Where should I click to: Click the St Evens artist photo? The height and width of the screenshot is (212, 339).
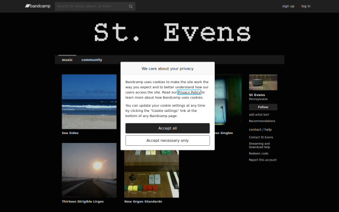[x=263, y=82]
